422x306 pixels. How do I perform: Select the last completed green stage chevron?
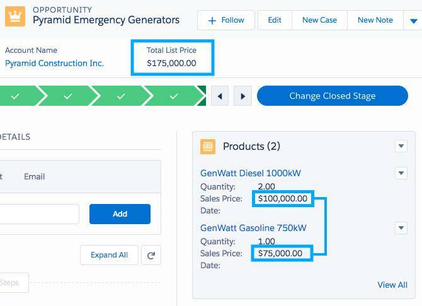pos(174,96)
